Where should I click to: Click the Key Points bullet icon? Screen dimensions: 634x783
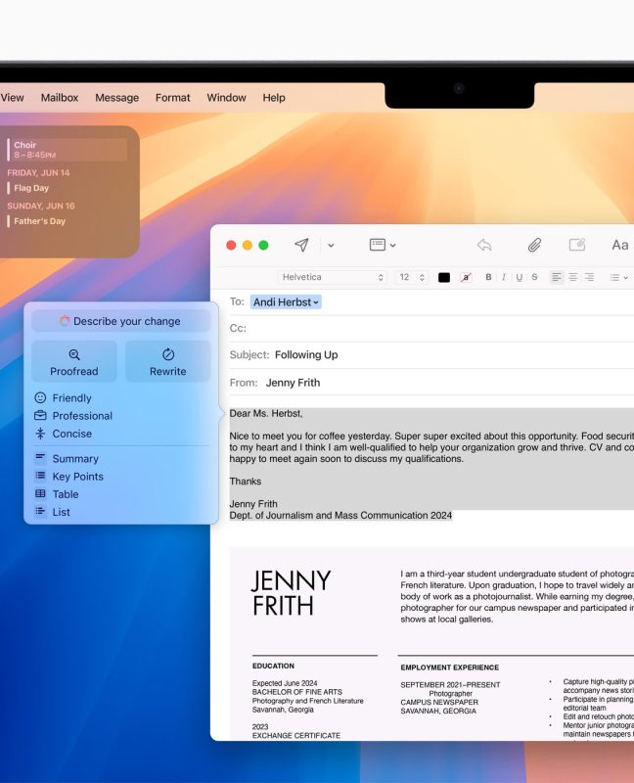pos(40,476)
